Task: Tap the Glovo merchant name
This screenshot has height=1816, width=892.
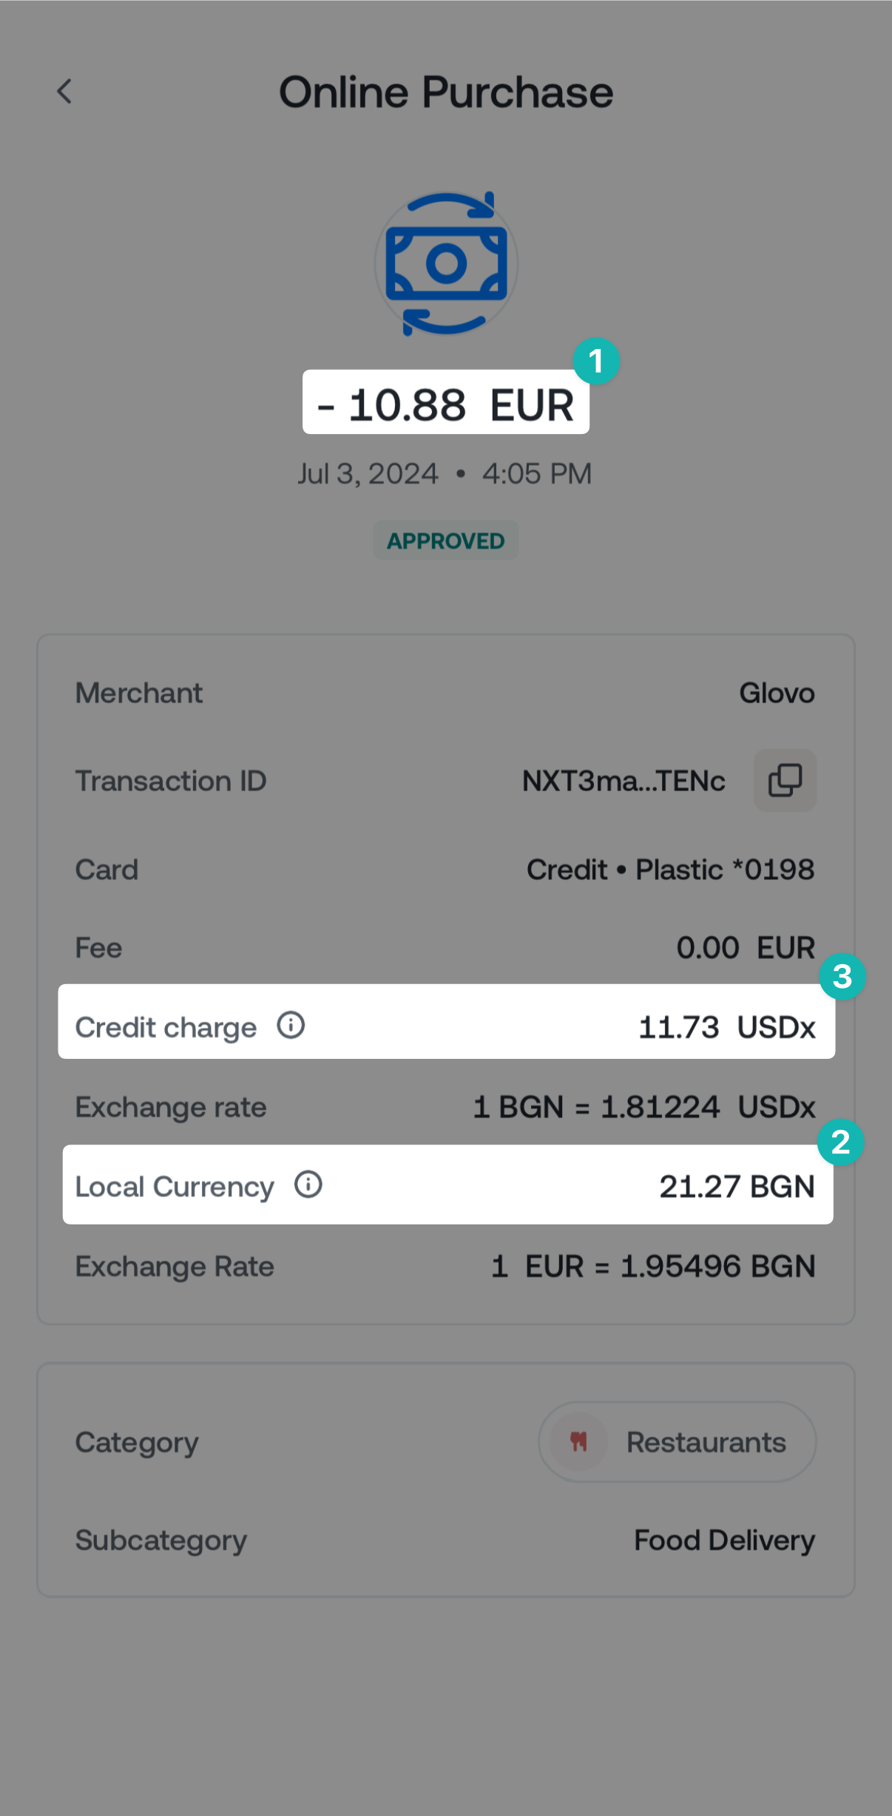Action: 777,693
